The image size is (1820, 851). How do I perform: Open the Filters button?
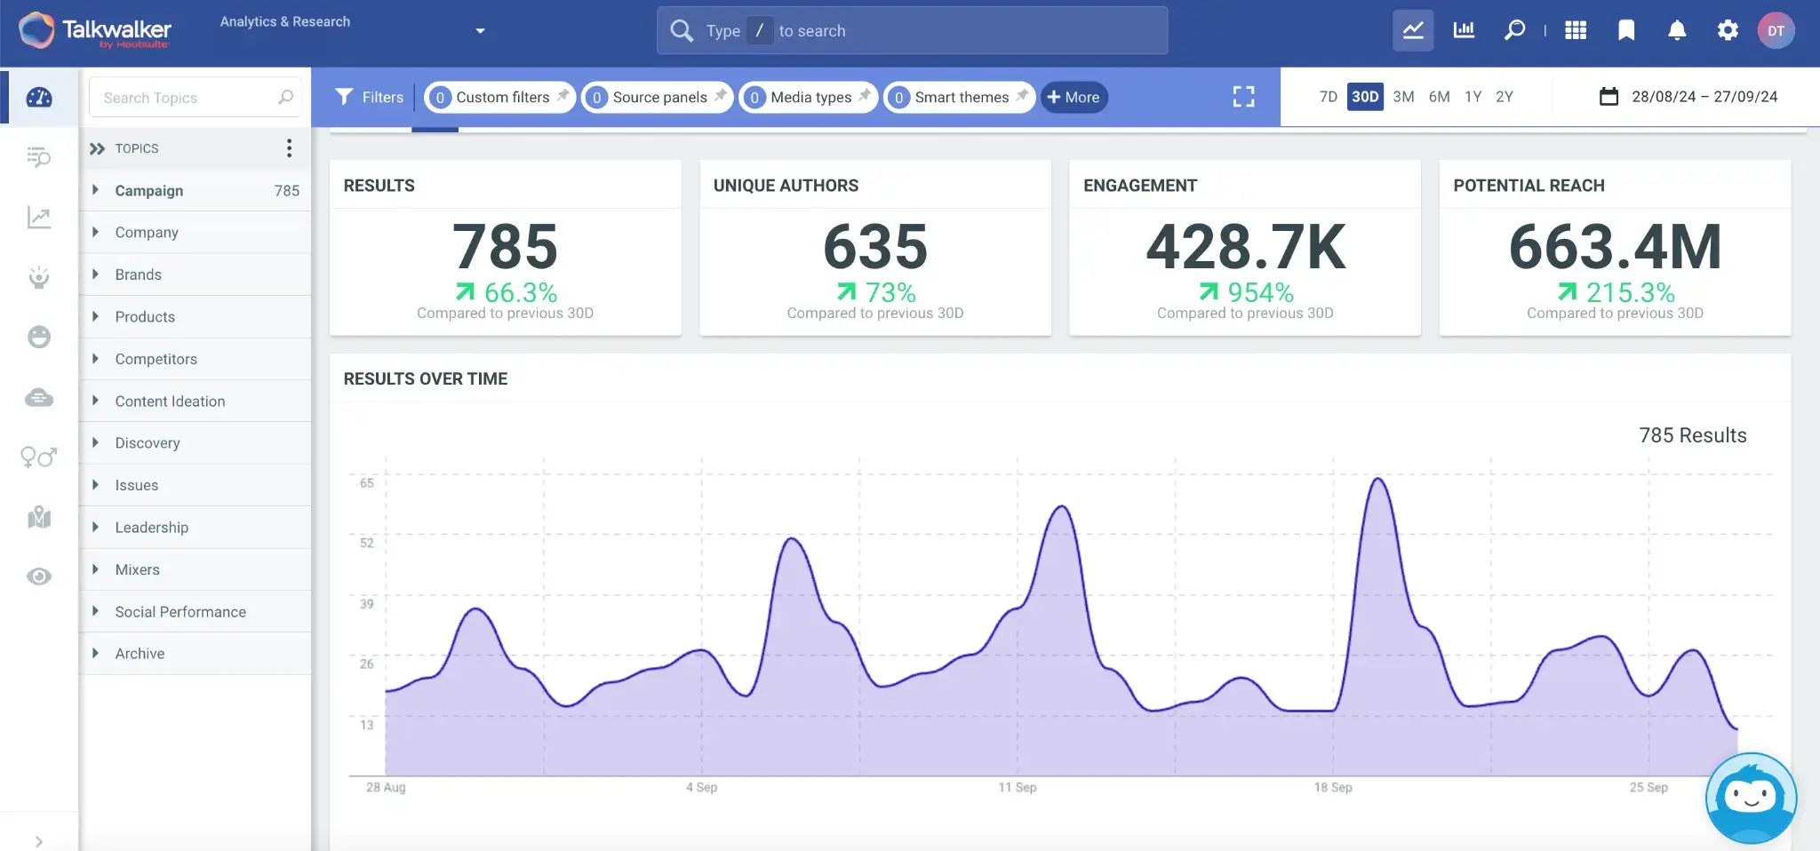tap(369, 97)
